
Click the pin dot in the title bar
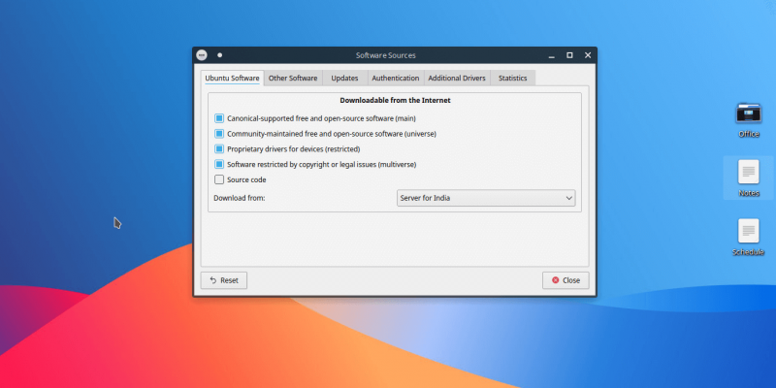click(x=220, y=55)
